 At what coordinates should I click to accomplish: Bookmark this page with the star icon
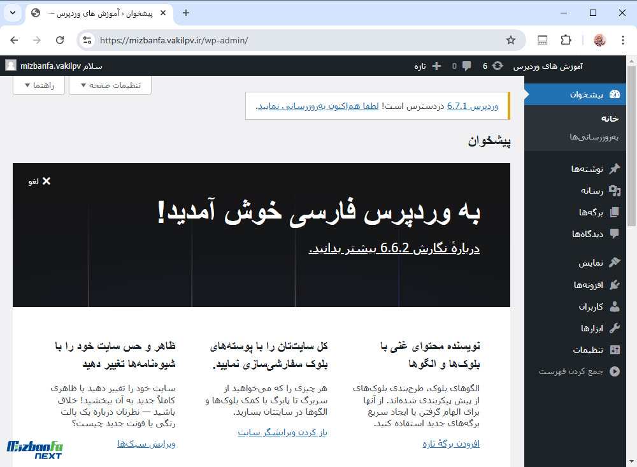511,40
